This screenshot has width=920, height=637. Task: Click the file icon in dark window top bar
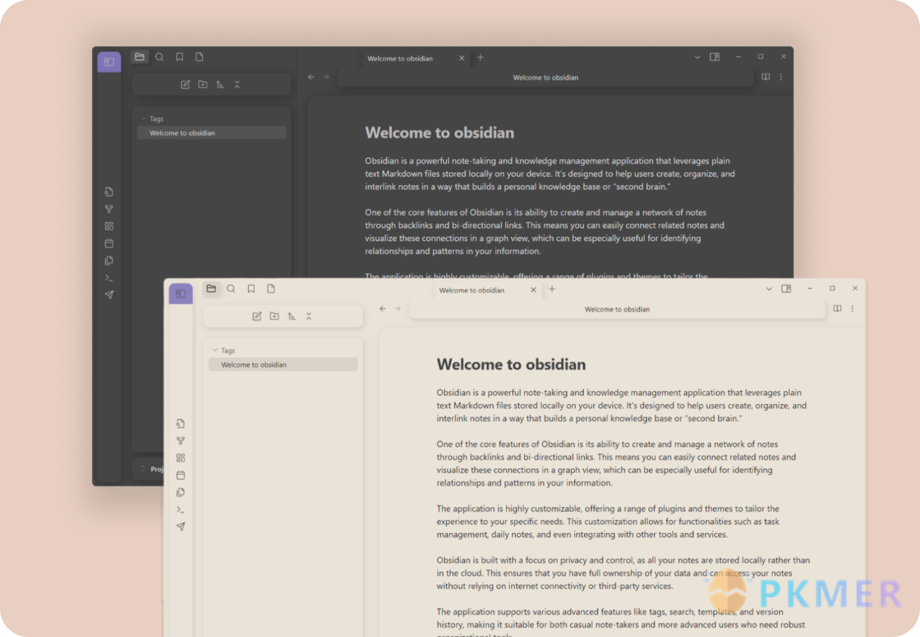coord(199,57)
